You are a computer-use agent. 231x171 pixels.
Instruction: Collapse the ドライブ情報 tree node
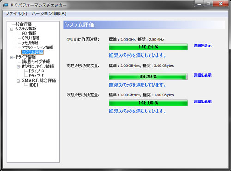coord(12,57)
